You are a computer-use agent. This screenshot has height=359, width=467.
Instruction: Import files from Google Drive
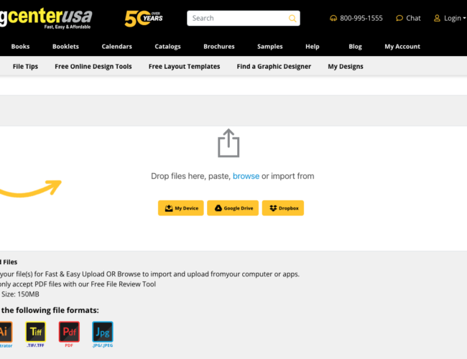point(233,208)
